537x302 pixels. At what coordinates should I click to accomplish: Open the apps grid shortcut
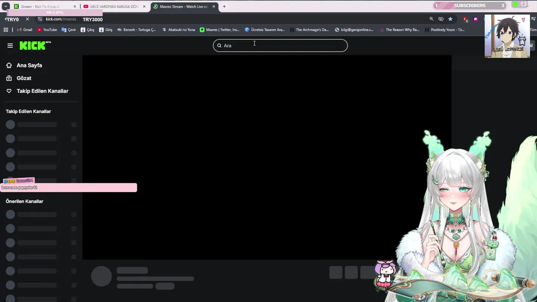pyautogui.click(x=6, y=30)
